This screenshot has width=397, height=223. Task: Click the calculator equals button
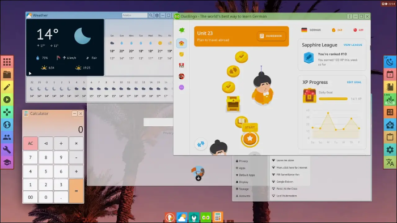[76, 191]
